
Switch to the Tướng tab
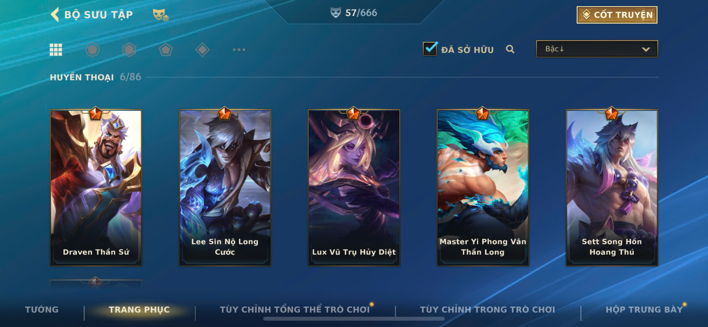(42, 309)
